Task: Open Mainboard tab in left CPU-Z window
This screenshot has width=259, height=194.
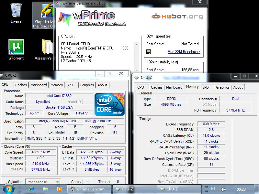Action: [x=39, y=85]
